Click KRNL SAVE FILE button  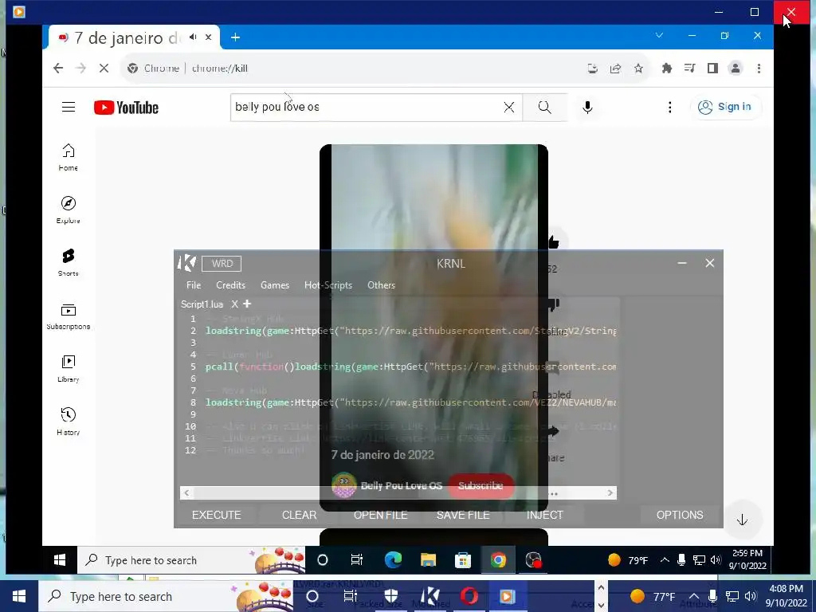pos(463,515)
